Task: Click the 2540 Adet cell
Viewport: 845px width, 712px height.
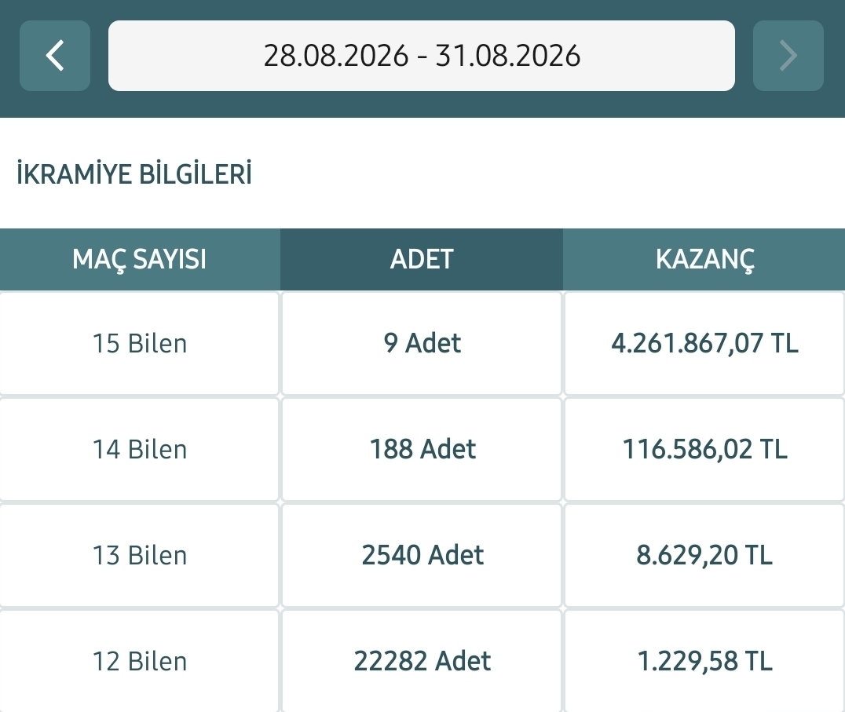Action: pos(422,555)
